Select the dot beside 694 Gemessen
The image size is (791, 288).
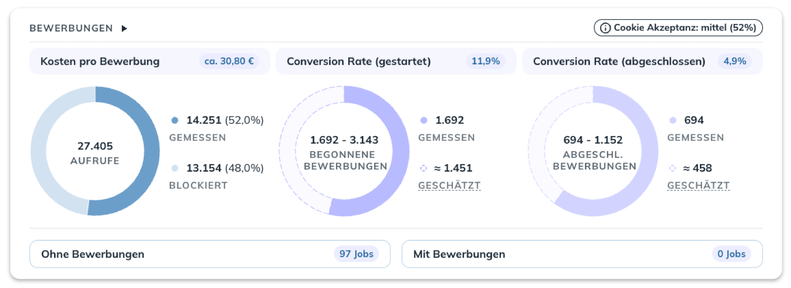[674, 120]
